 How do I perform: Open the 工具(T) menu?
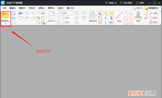coord(61,8)
